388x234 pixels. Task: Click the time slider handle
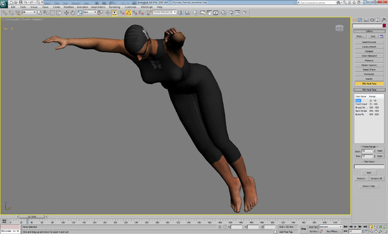tap(32, 217)
